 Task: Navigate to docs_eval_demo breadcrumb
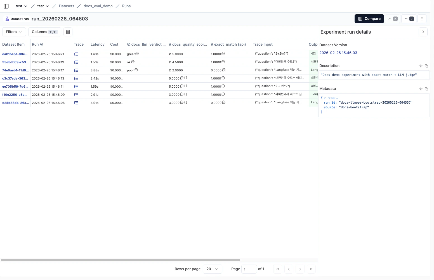tap(98, 6)
